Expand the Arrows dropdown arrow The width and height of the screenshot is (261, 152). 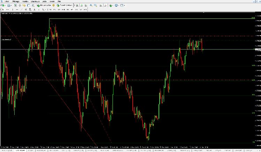(45, 10)
